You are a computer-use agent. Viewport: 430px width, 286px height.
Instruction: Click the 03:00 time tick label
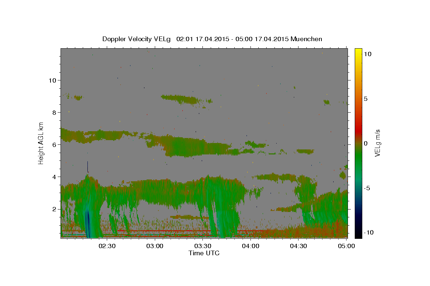point(155,246)
